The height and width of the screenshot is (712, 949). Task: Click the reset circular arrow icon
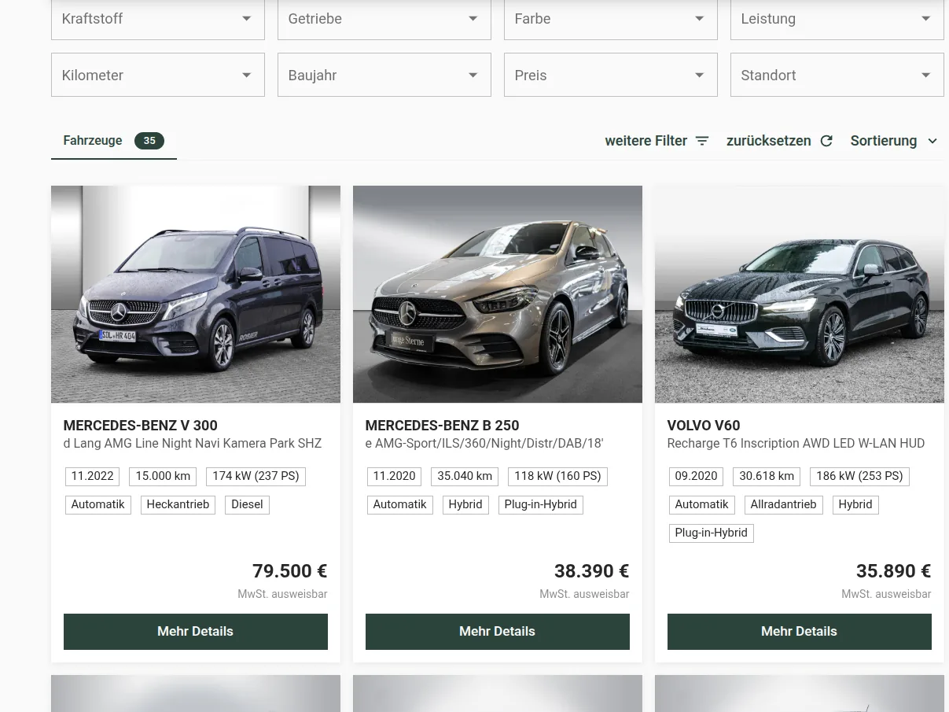coord(826,141)
